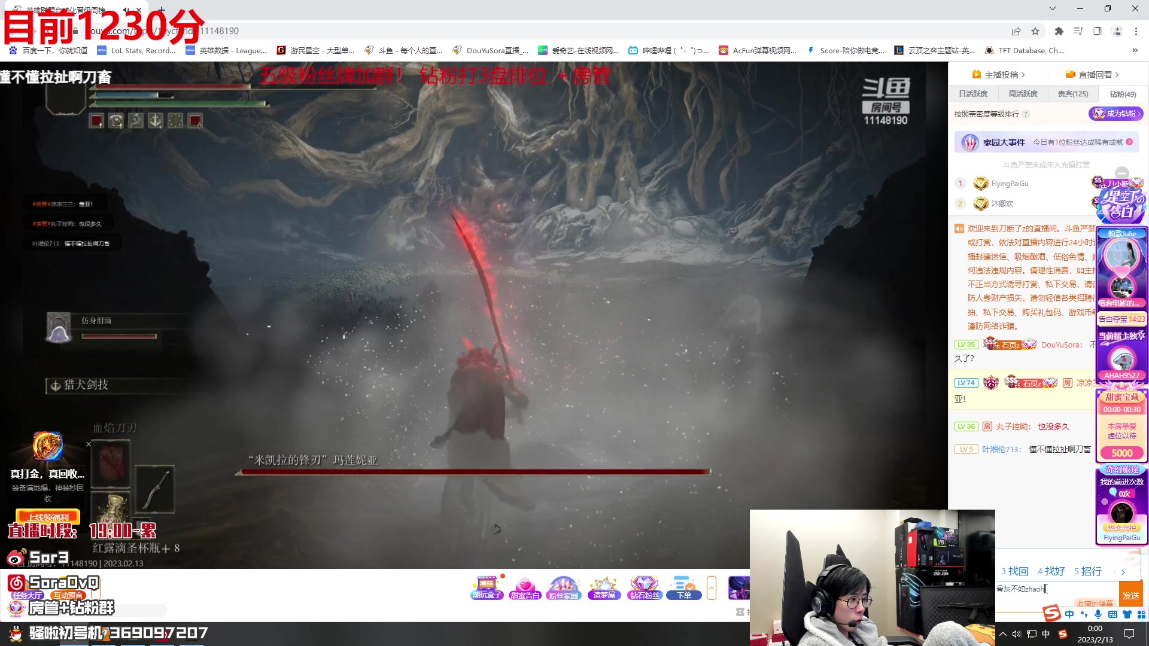Image resolution: width=1149 pixels, height=646 pixels.
Task: Open the 甜蜜宝藏 5000 widget
Action: point(1121,426)
